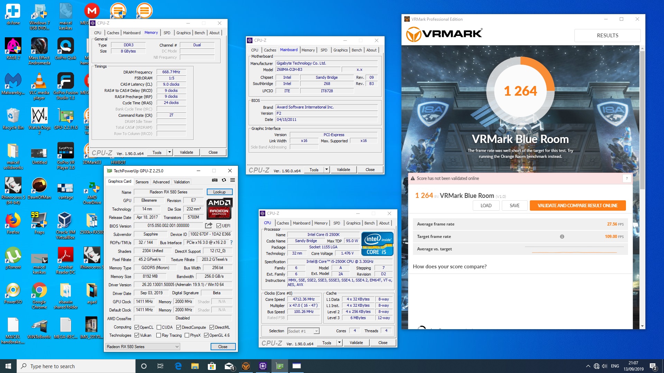
Task: Toggle the DirectCompute checkbox
Action: (179, 327)
